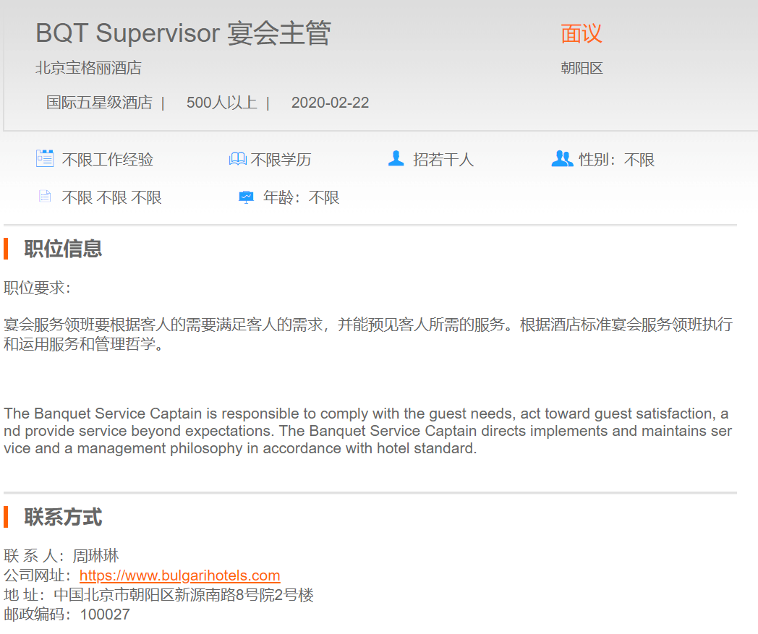
Task: Click the 500人以上 company size tag
Action: coord(221,103)
